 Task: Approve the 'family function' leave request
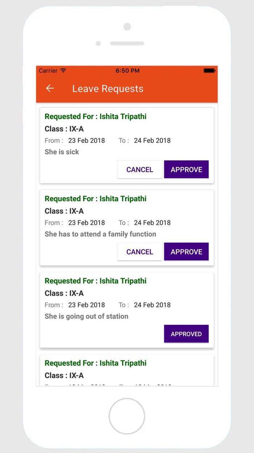tap(186, 252)
